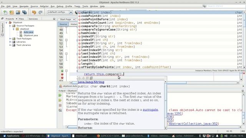Collapse the Source Packages node
This screenshot has height=138, width=246.
click(10, 26)
